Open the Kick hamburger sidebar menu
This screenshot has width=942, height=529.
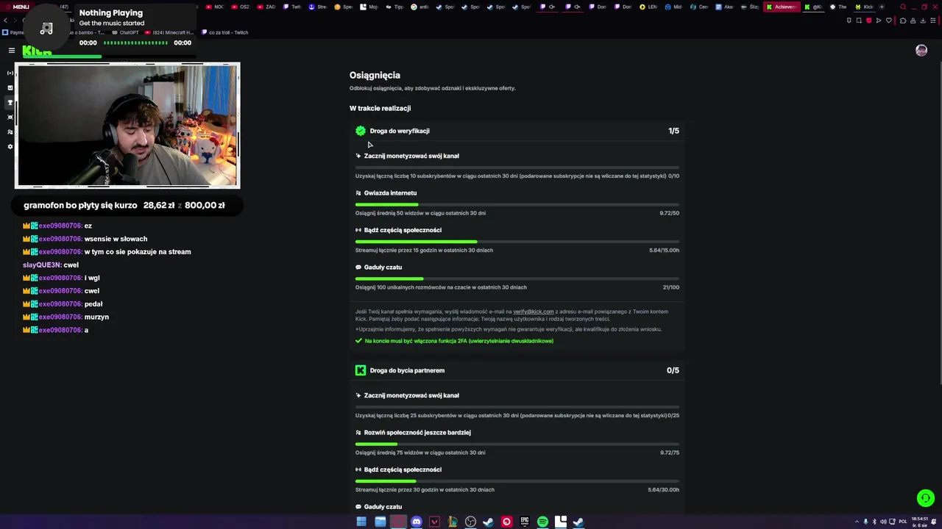point(12,50)
